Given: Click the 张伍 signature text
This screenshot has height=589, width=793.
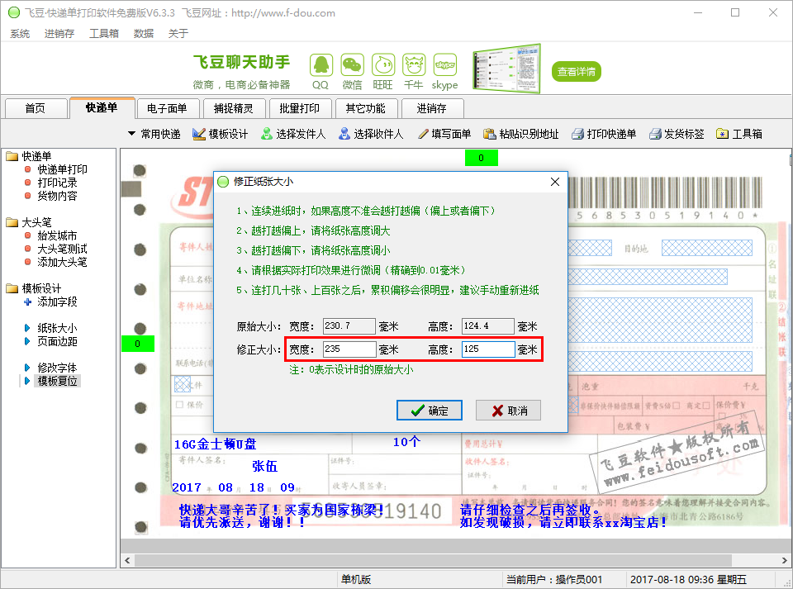Looking at the screenshot, I should tap(264, 466).
